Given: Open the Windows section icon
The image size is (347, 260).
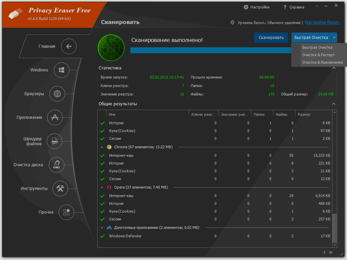Looking at the screenshot, I should (x=62, y=70).
